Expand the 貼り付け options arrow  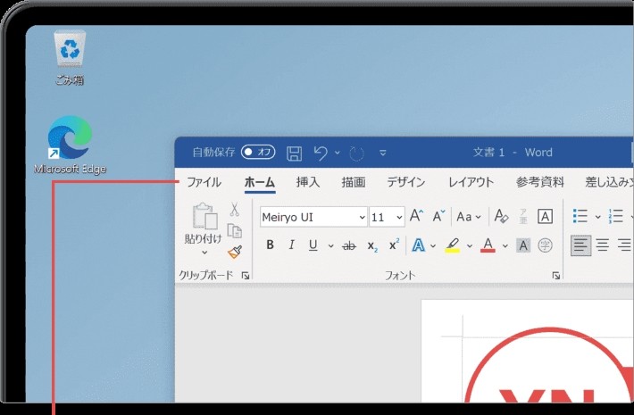coord(204,253)
